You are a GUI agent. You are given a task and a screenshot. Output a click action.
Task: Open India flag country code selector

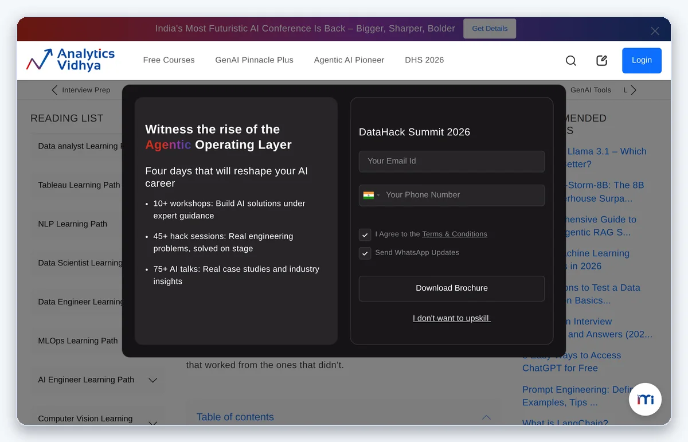pos(371,195)
